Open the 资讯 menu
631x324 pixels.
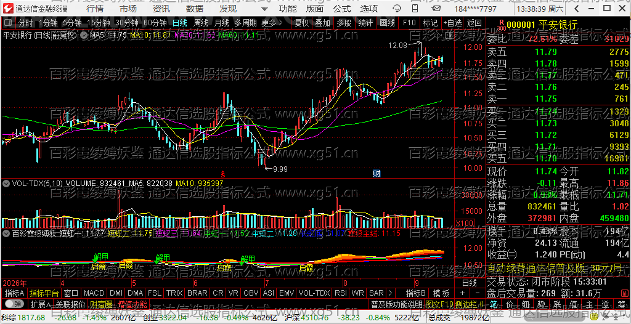pos(161,9)
